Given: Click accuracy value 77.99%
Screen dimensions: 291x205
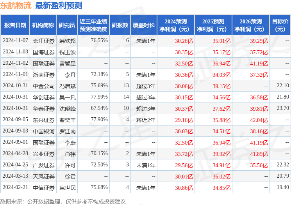Looking at the screenshot, I should click(x=99, y=97).
